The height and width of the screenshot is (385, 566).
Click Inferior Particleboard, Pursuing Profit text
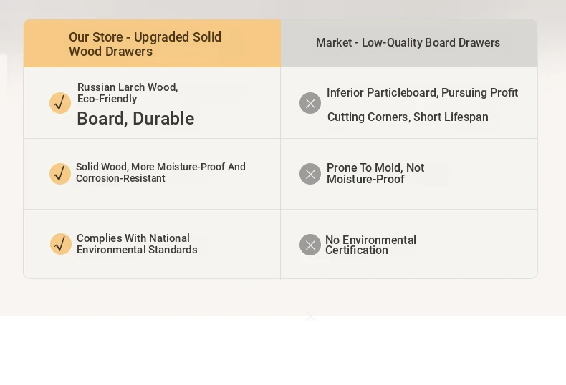422,92
